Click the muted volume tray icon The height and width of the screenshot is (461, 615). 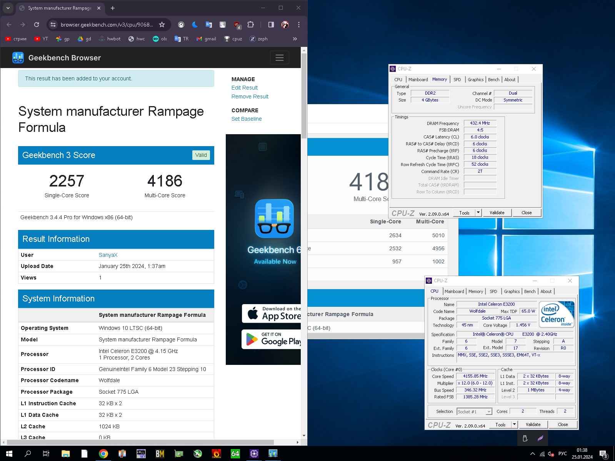pyautogui.click(x=551, y=454)
